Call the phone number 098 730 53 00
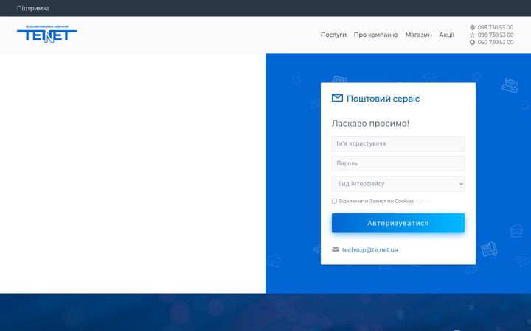Image resolution: width=531 pixels, height=331 pixels. pyautogui.click(x=496, y=35)
